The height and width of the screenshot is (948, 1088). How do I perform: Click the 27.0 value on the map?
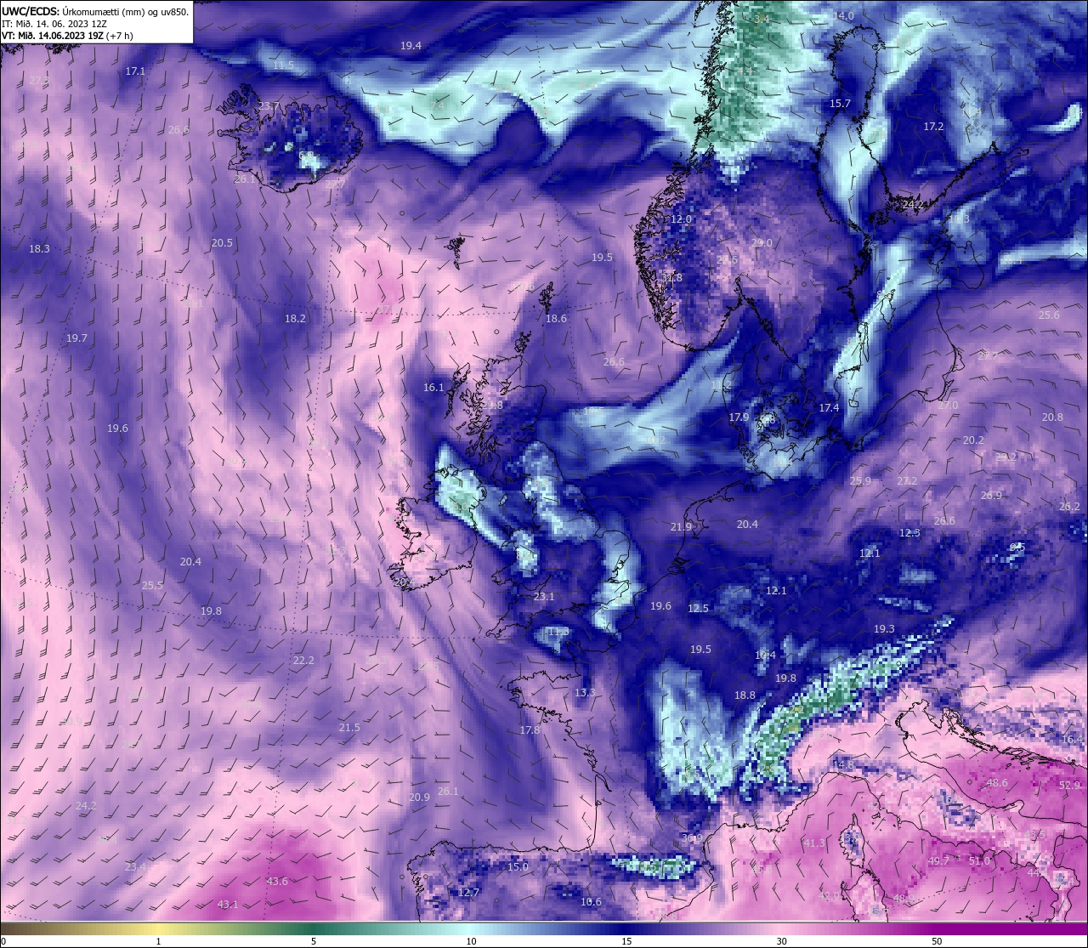[x=947, y=406]
